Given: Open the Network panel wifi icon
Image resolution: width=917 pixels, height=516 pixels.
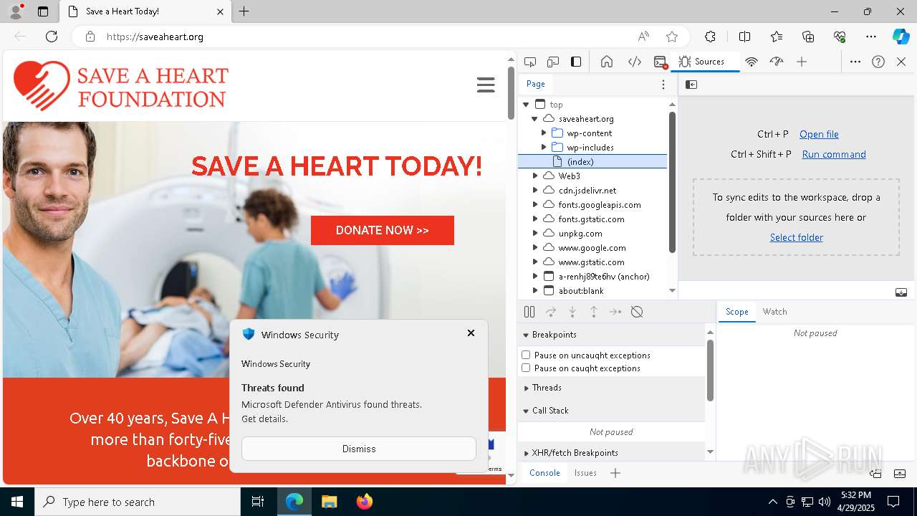Looking at the screenshot, I should (x=752, y=62).
